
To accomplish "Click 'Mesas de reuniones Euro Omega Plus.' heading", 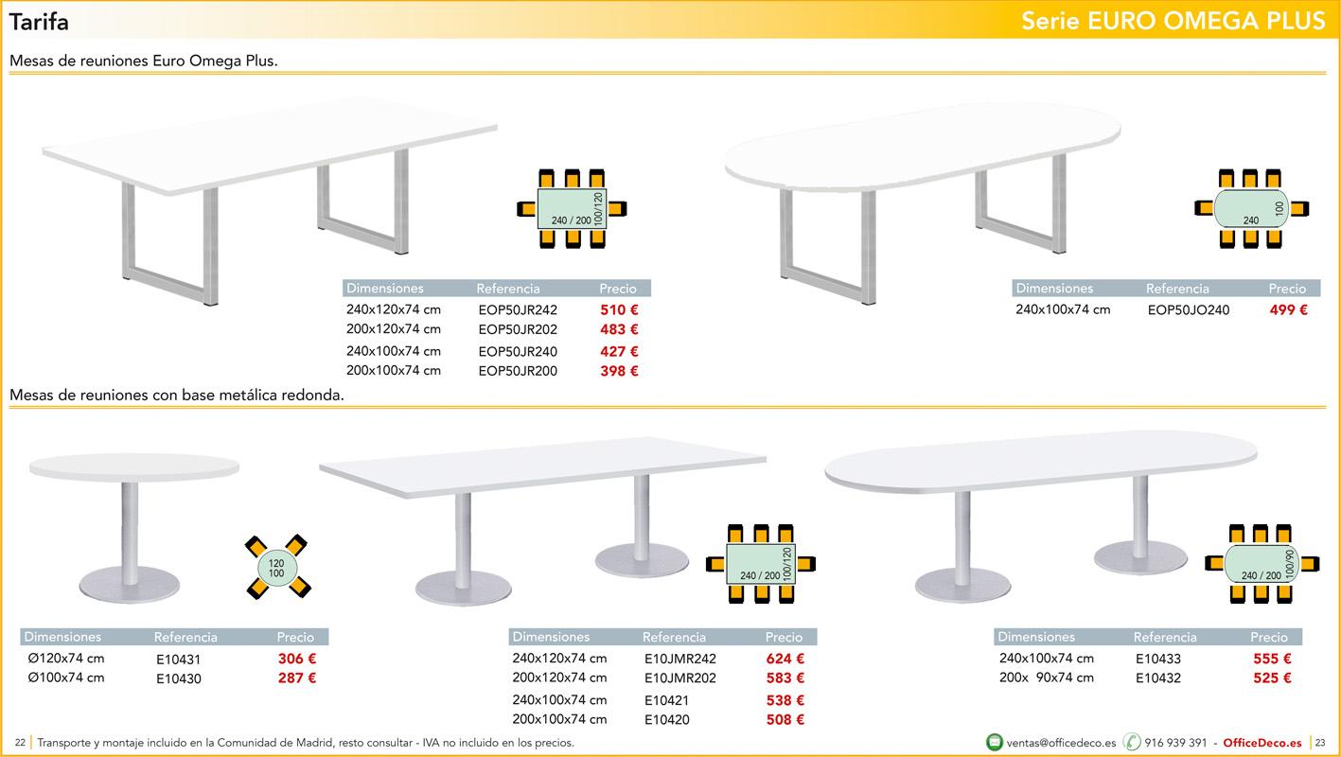I will [143, 61].
